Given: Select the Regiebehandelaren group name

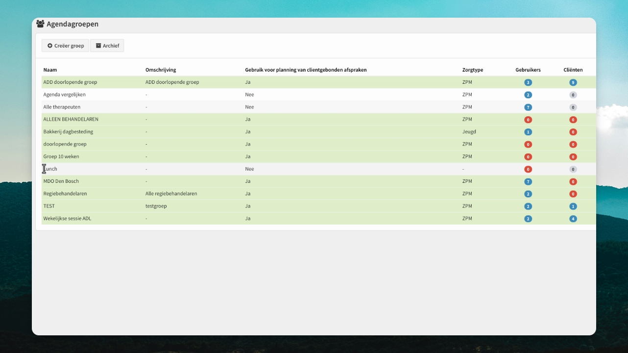Looking at the screenshot, I should point(65,194).
